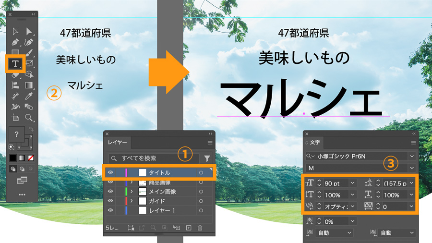Open the Layers panel hamburger menu
432x243 pixels.
(x=210, y=143)
